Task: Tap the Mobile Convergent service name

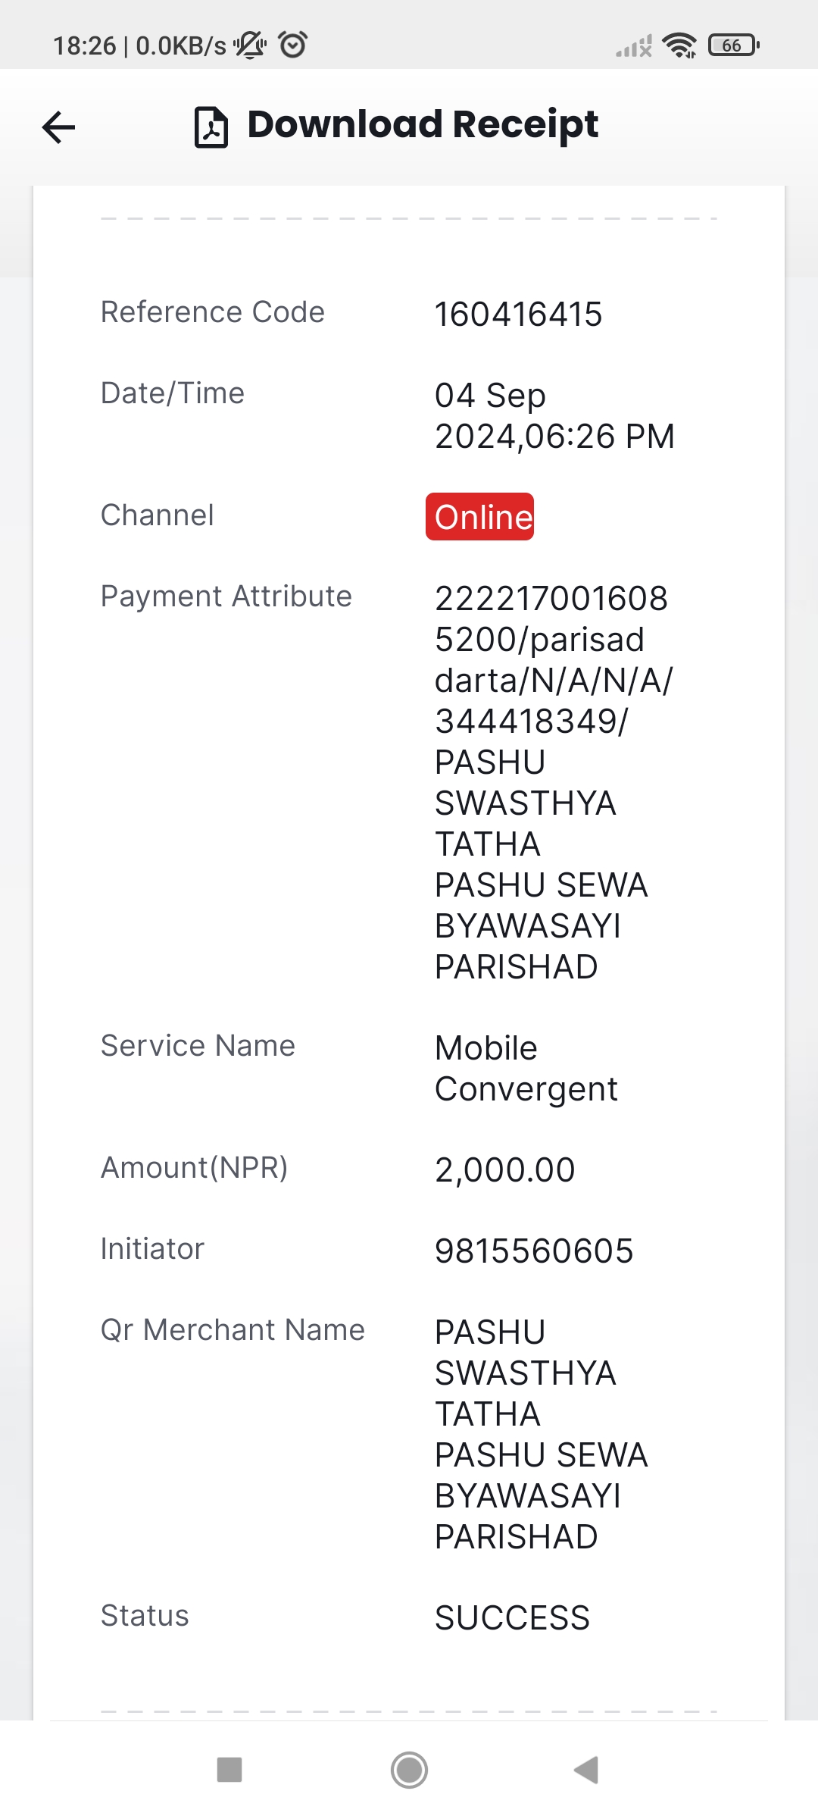Action: pyautogui.click(x=526, y=1069)
